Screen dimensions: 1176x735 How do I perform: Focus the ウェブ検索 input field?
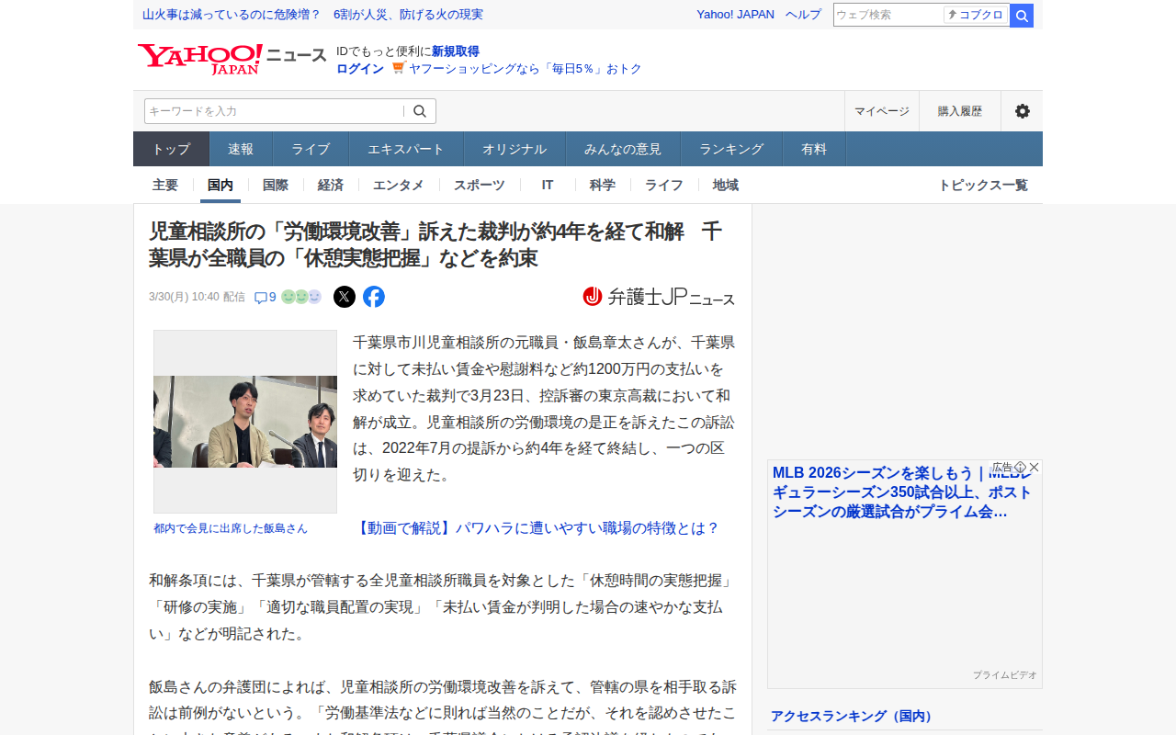point(888,15)
